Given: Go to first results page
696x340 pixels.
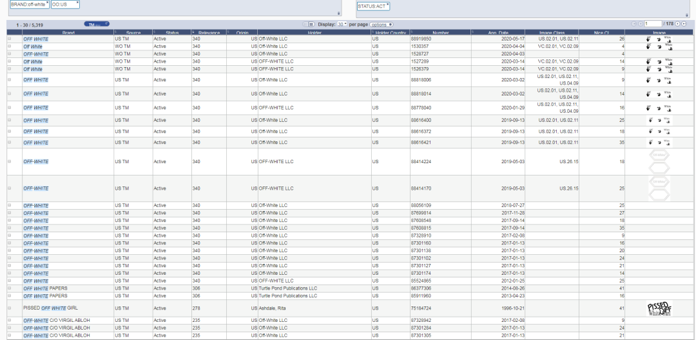Looking at the screenshot, I should tap(635, 24).
